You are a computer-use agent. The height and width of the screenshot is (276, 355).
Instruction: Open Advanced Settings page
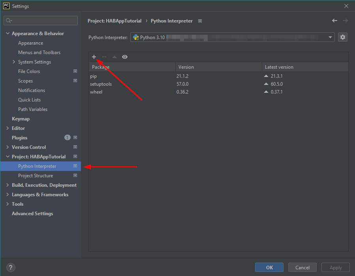point(32,214)
